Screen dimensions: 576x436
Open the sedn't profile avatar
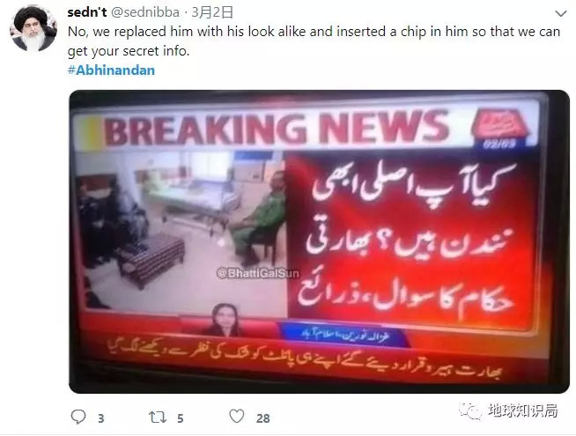point(33,28)
